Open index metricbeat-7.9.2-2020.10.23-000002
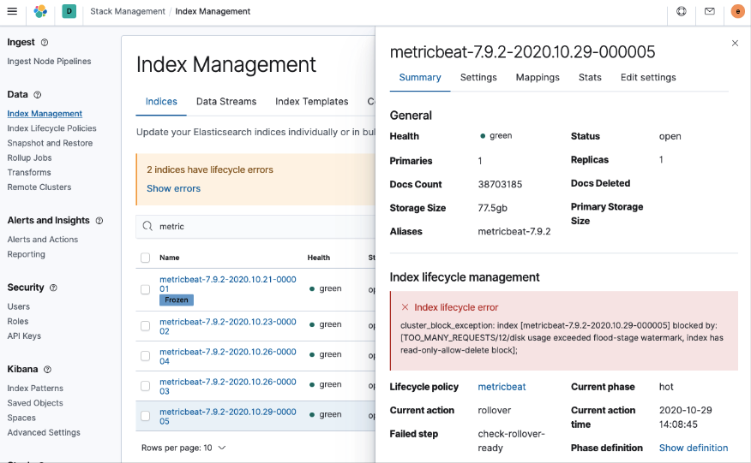 click(x=227, y=327)
